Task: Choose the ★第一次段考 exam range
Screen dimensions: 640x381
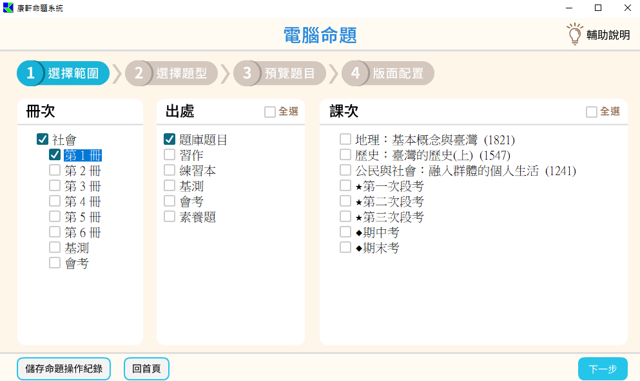Action: (x=345, y=186)
